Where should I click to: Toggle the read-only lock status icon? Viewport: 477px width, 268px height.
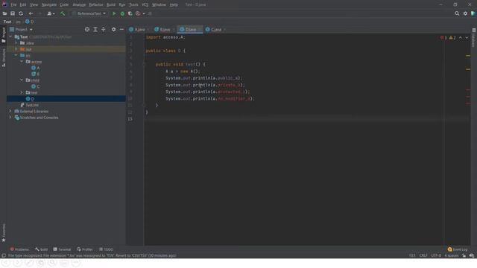(x=464, y=255)
